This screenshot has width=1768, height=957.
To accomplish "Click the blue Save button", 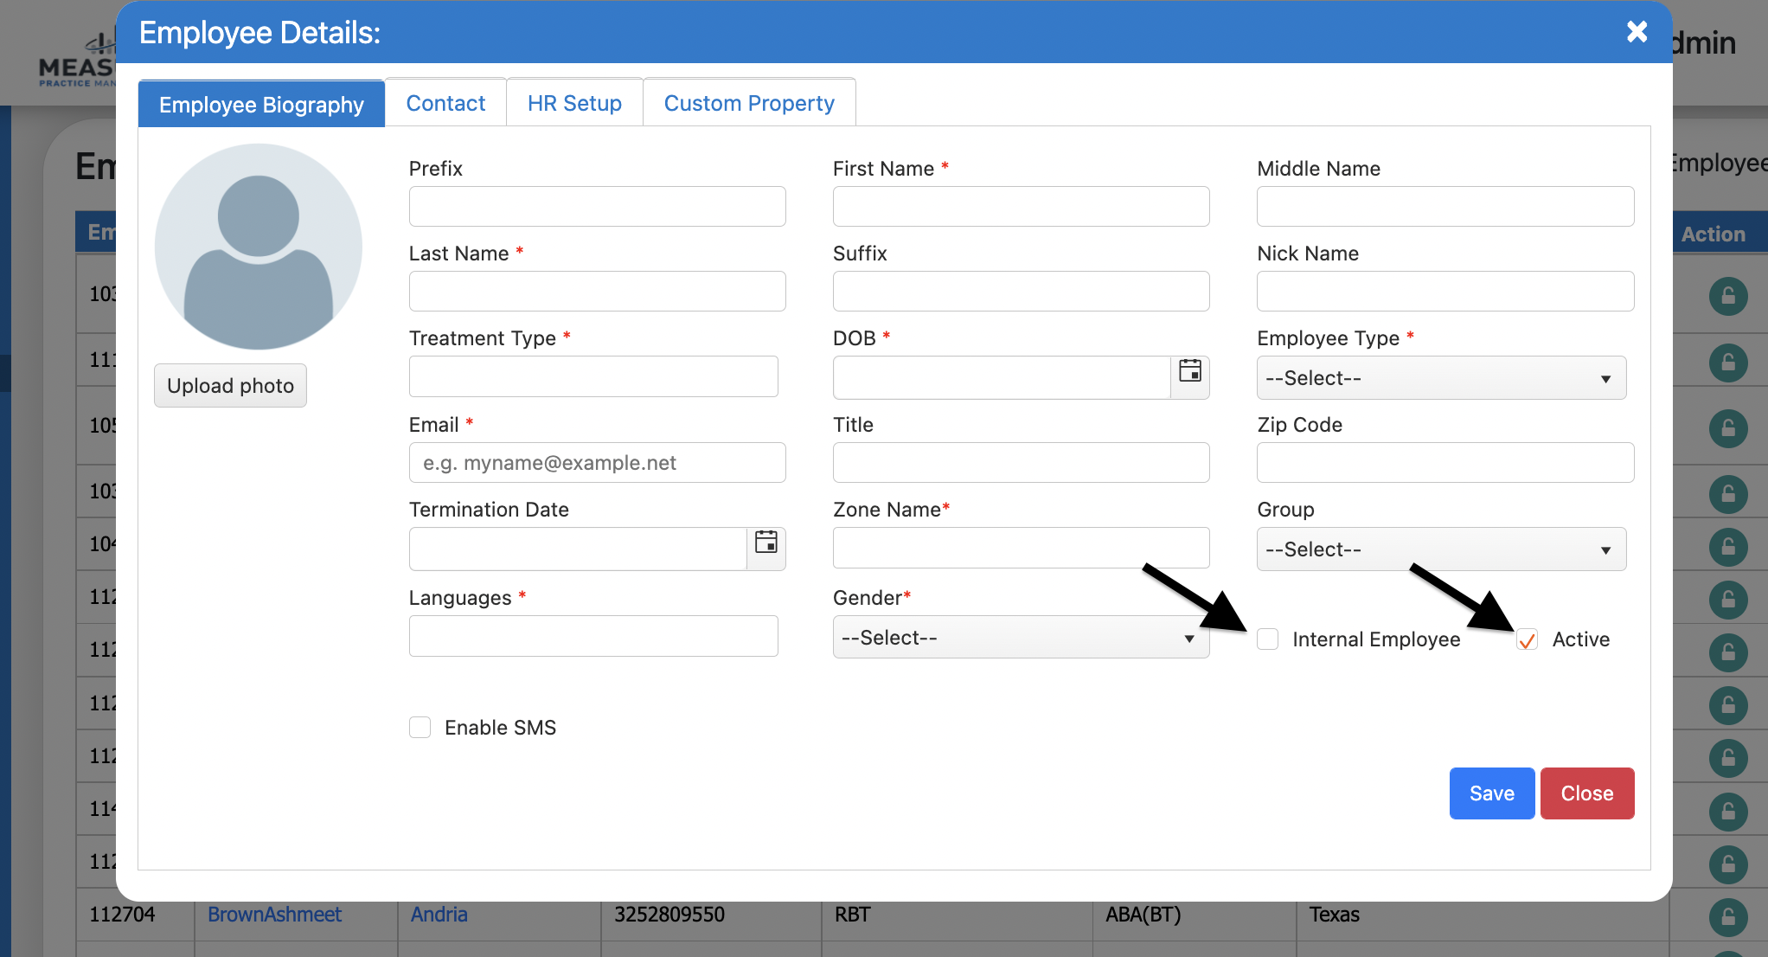I will [x=1491, y=793].
